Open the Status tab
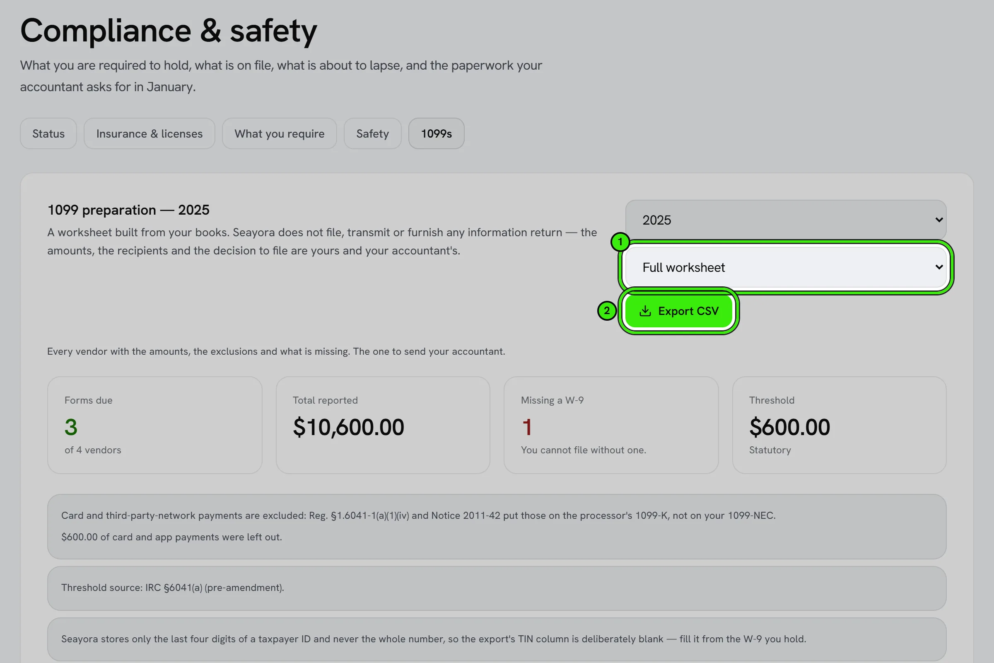This screenshot has height=663, width=994. (x=48, y=133)
